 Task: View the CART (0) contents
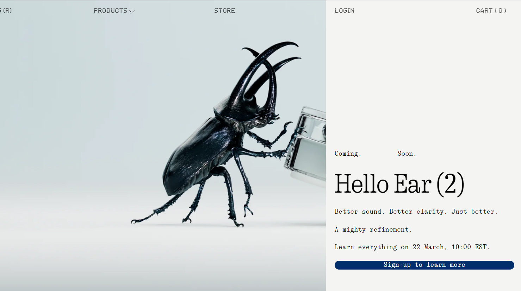pyautogui.click(x=491, y=11)
